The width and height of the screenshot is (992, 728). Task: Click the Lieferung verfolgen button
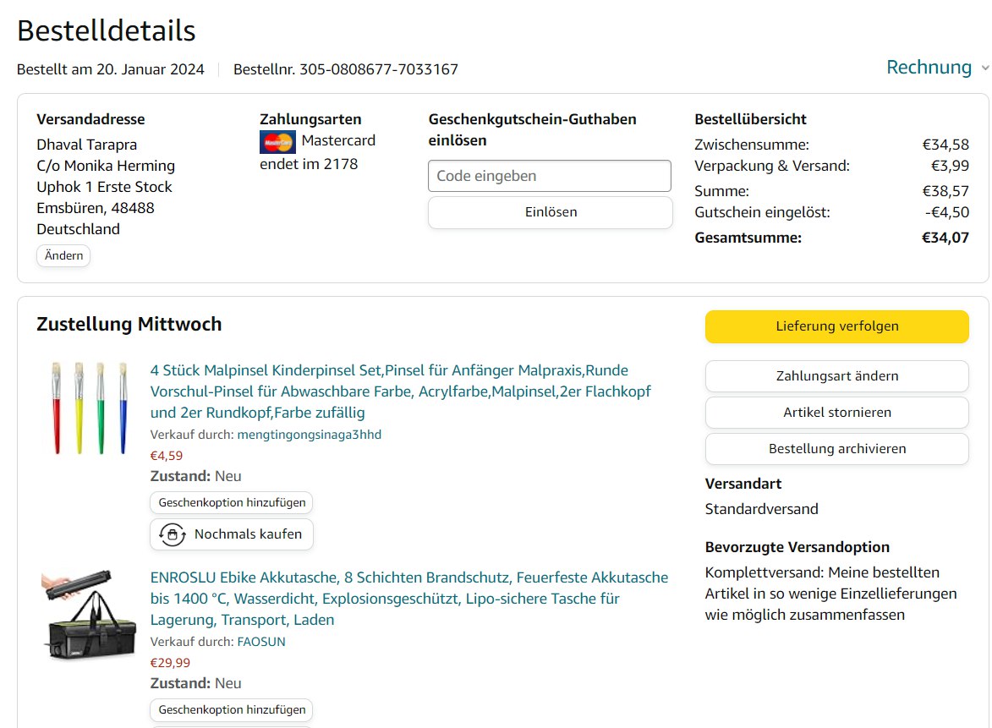[x=836, y=326]
